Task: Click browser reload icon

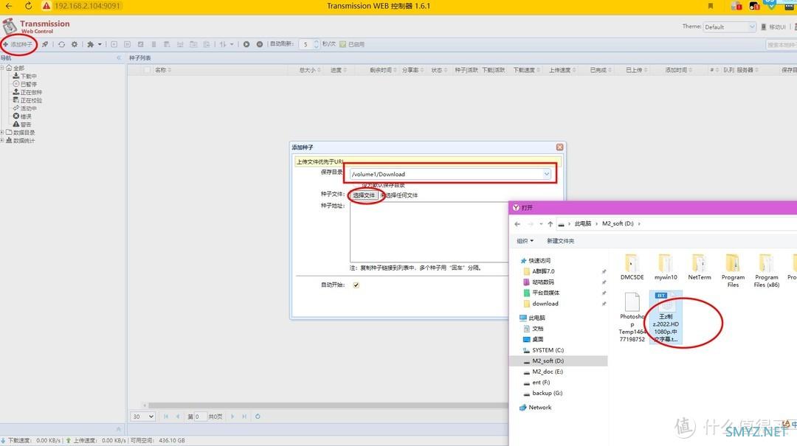Action: click(28, 6)
